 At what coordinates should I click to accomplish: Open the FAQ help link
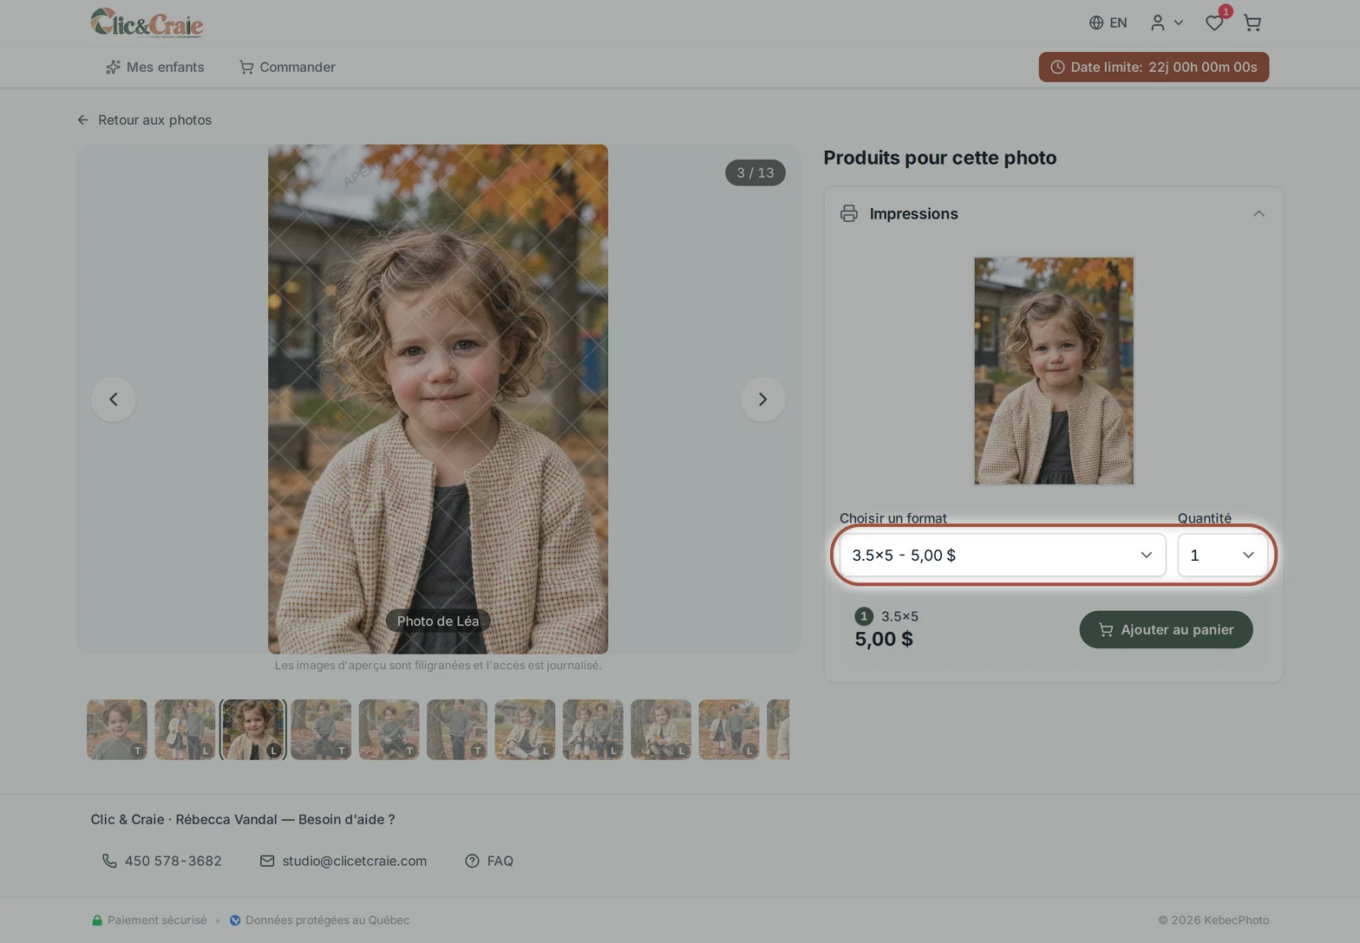coord(489,861)
